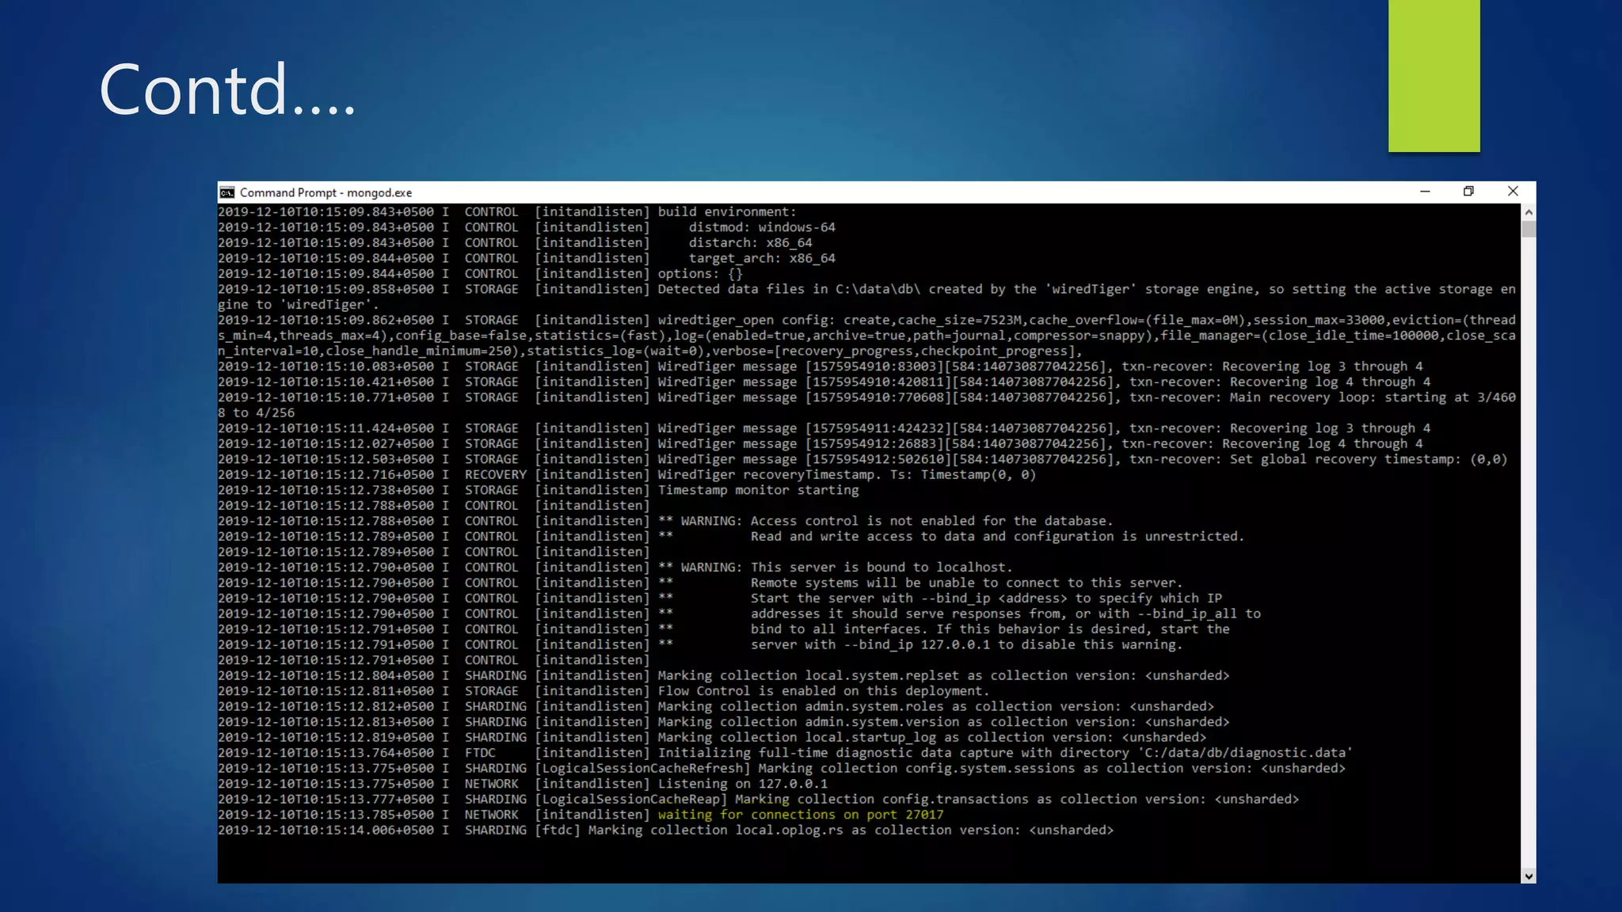Click the 'options: {}' log entry
Viewport: 1622px width, 912px height.
point(699,274)
